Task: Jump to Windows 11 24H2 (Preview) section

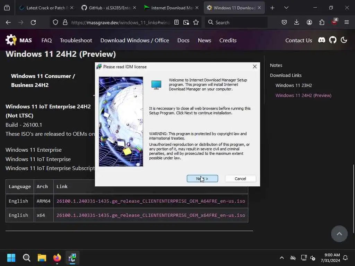Action: click(303, 95)
